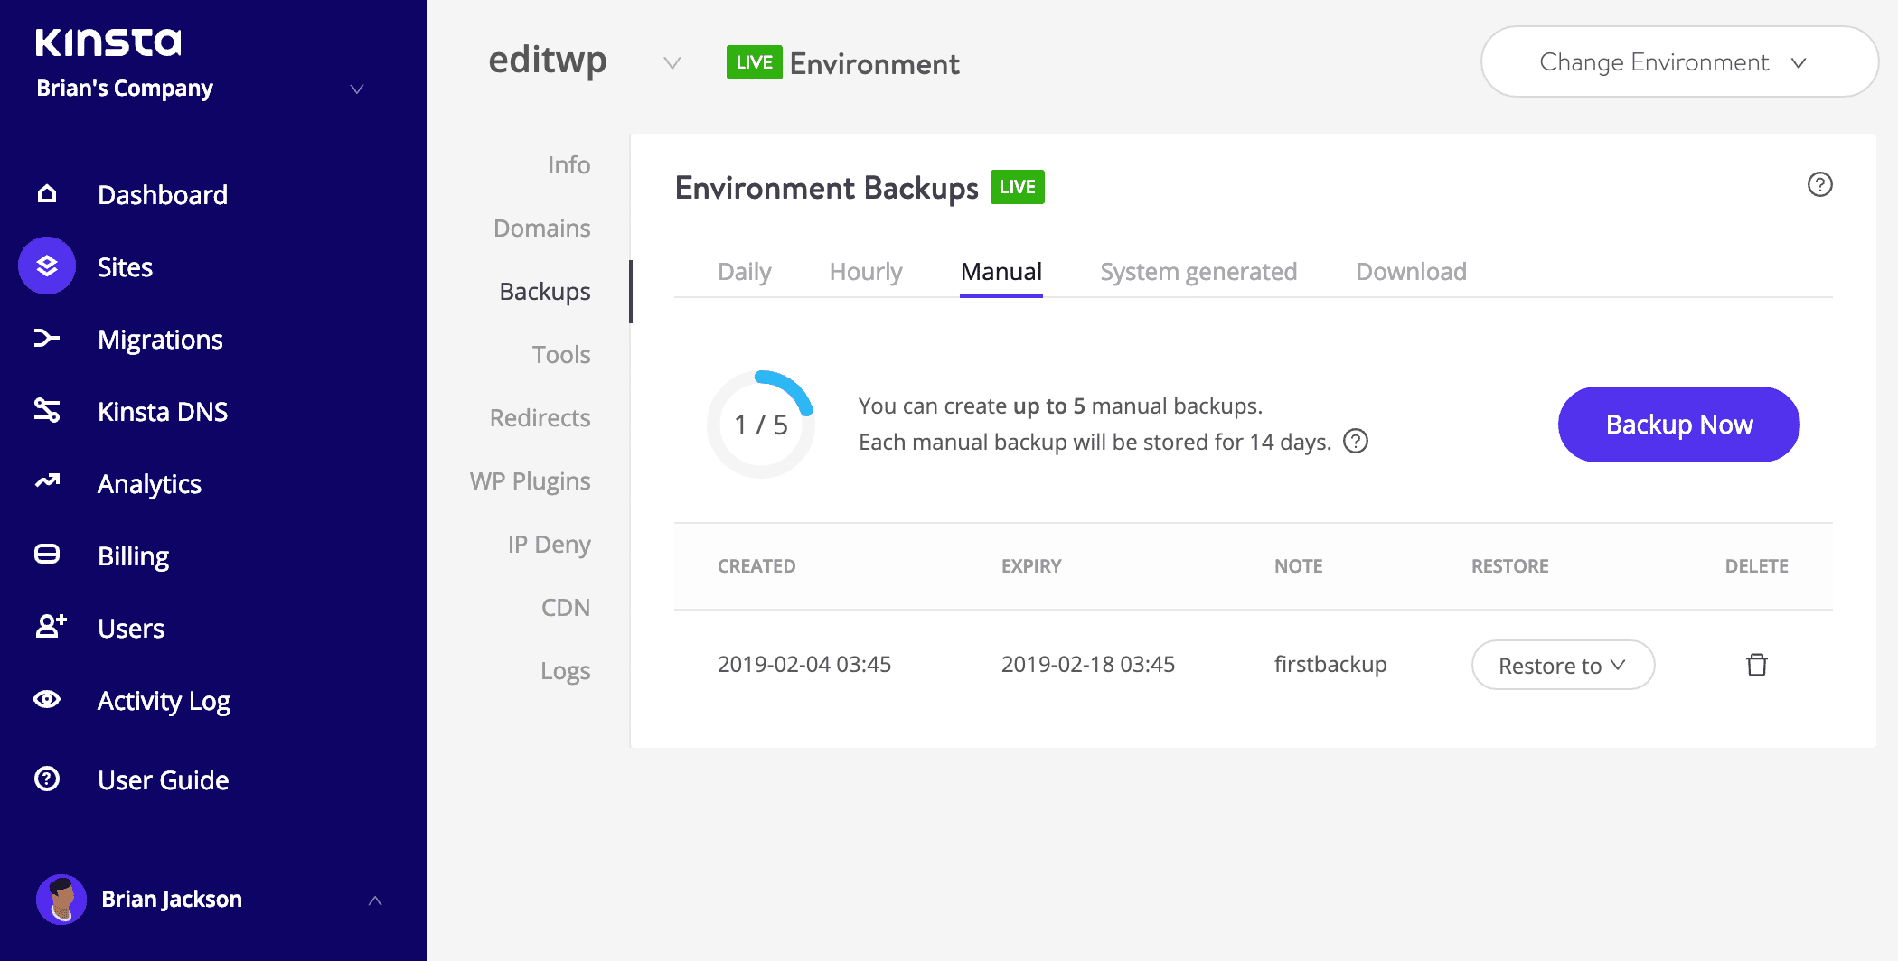The width and height of the screenshot is (1898, 961).
Task: Open Restore to dropdown for firstbackup
Action: click(1563, 665)
